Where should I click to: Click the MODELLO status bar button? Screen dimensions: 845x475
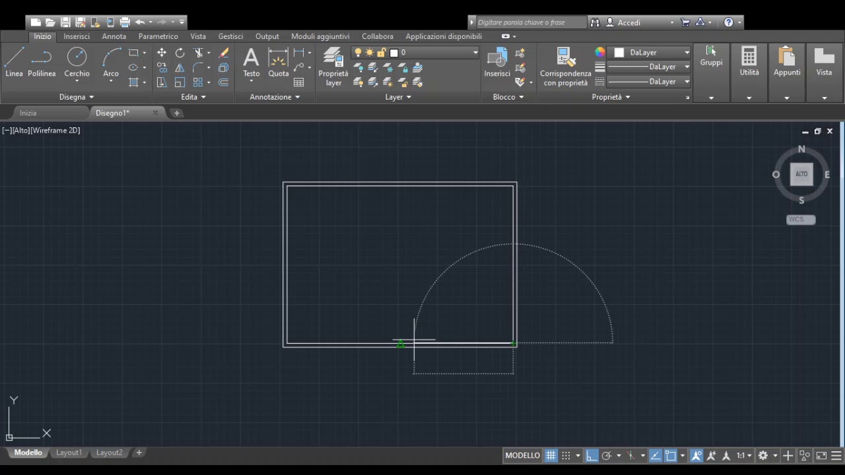[x=522, y=455]
